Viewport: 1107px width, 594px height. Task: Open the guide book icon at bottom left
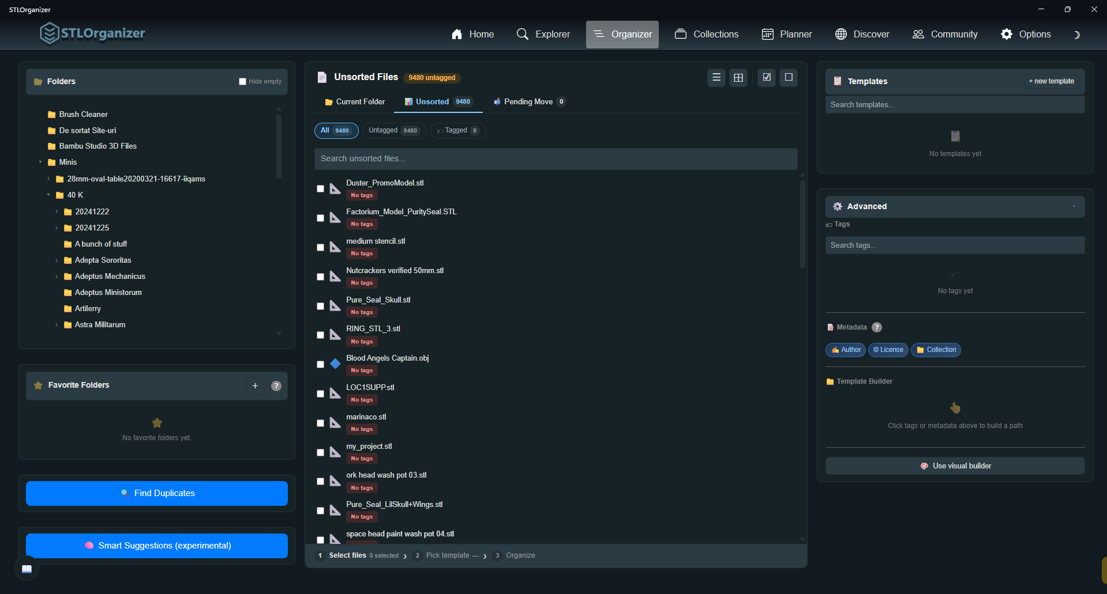point(27,569)
